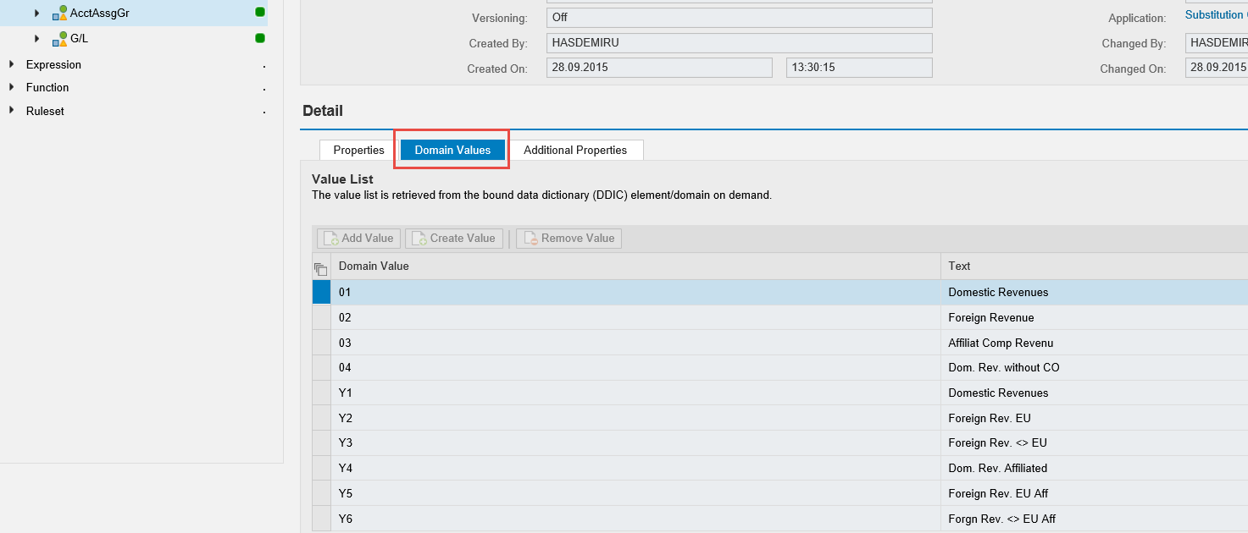Viewport: 1248px width, 533px height.
Task: Click green status indicator beside G/L
Action: pos(260,38)
